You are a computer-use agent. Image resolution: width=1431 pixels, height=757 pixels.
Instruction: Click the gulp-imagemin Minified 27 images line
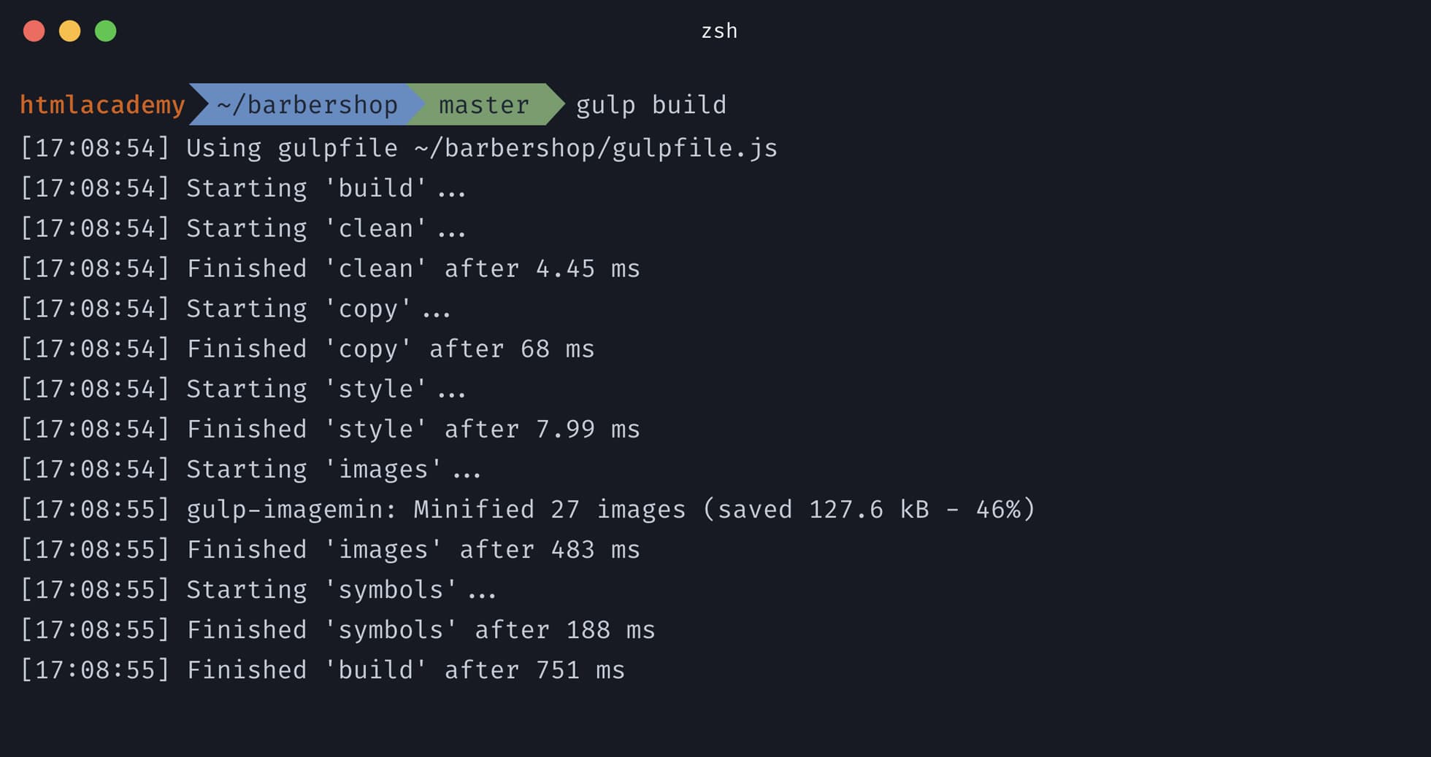(528, 509)
